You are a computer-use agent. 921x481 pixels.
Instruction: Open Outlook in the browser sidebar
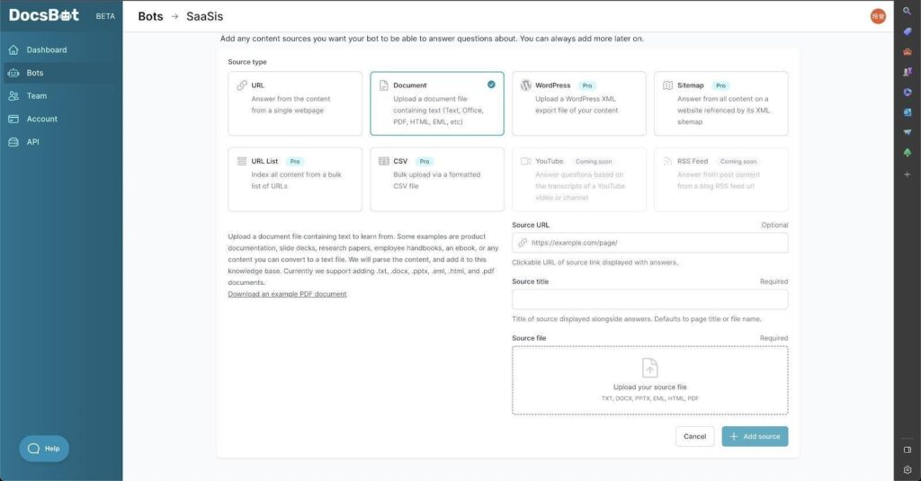pyautogui.click(x=908, y=111)
